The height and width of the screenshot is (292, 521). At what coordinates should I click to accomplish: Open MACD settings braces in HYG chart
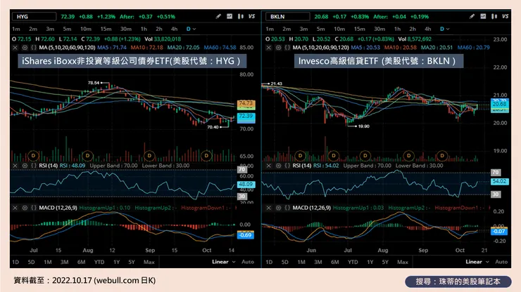34,208
